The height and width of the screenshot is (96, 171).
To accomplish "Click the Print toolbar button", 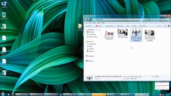I will point(128,26).
